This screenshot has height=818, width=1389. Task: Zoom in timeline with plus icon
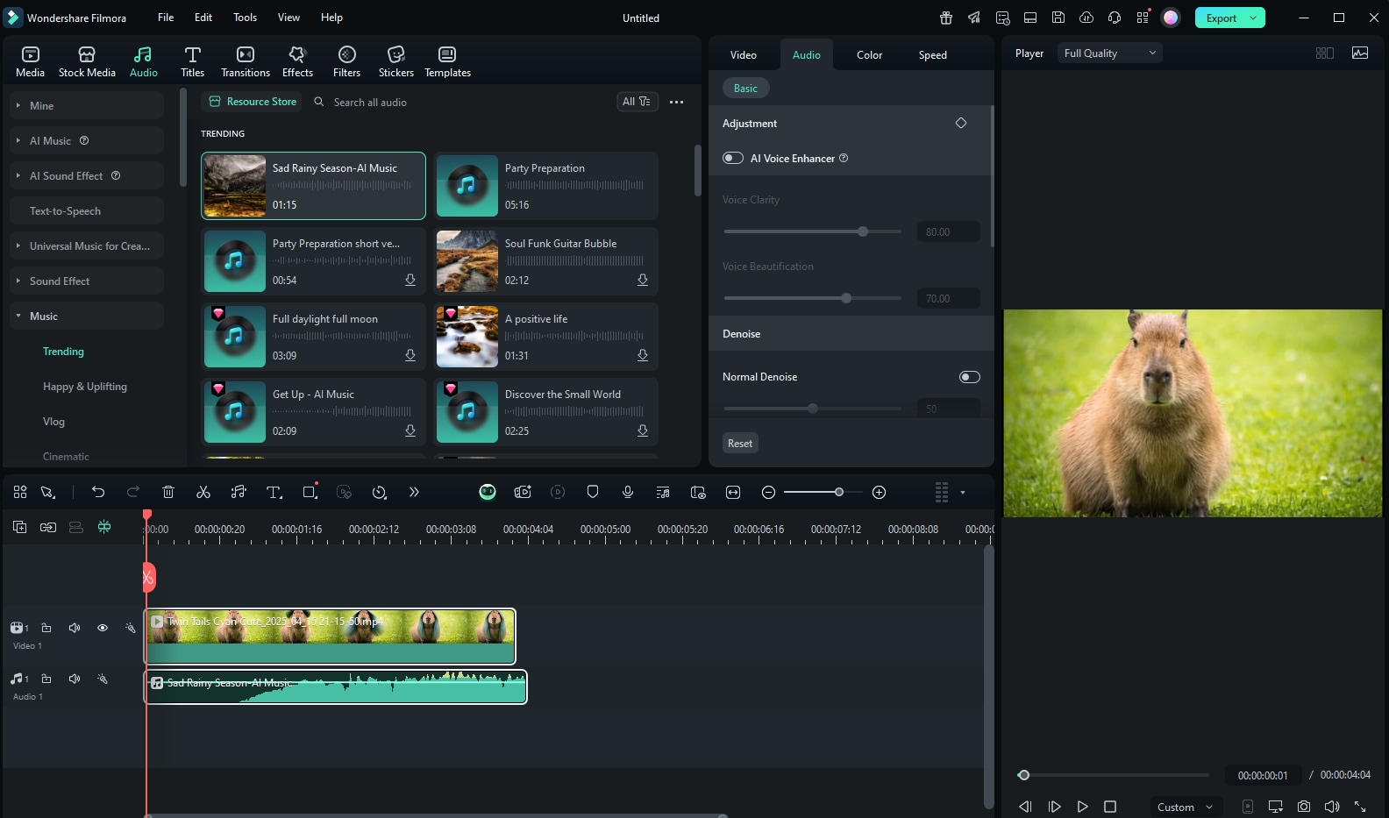tap(880, 493)
